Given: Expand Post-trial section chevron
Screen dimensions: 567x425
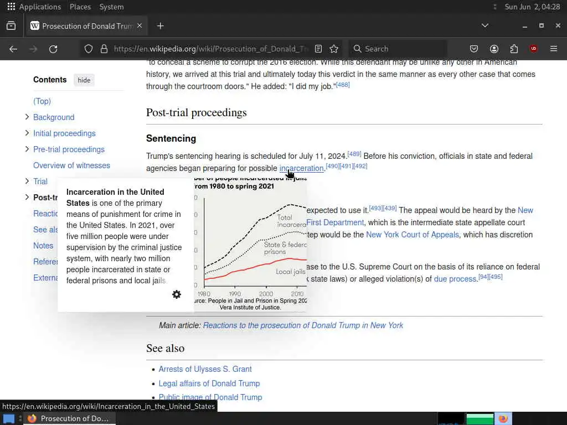Looking at the screenshot, I should click(x=27, y=197).
